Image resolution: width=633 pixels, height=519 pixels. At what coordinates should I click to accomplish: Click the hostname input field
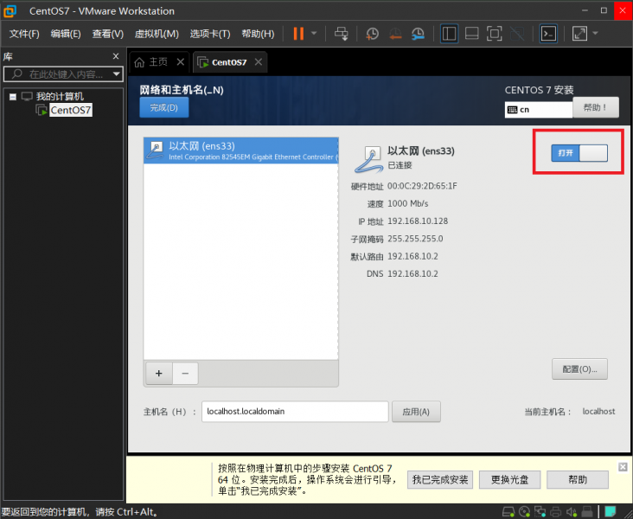pos(294,411)
